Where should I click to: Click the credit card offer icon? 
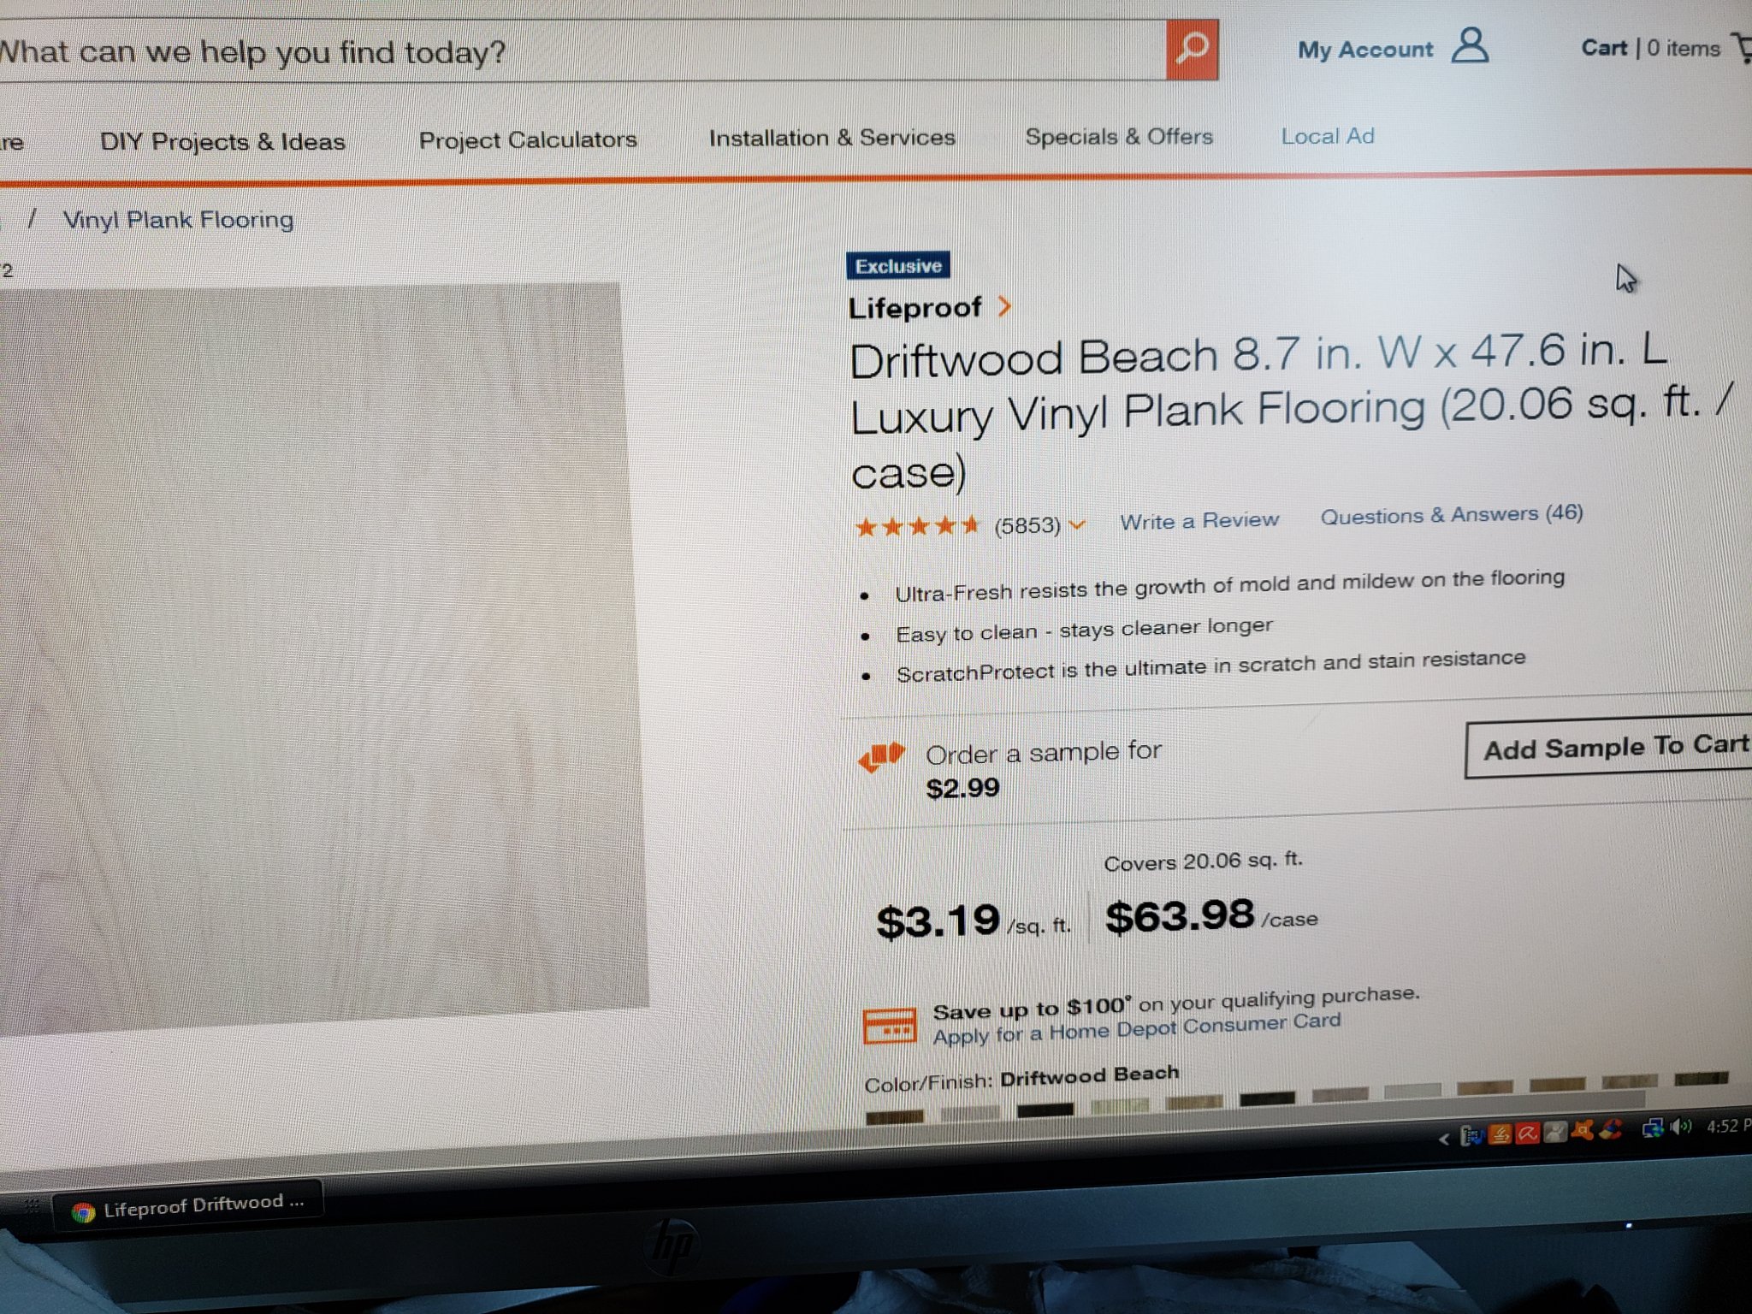[889, 1025]
